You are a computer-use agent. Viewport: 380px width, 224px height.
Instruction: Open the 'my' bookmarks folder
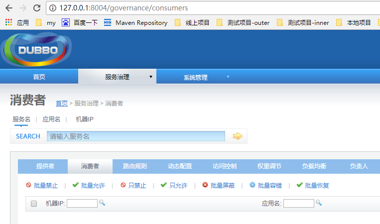click(x=46, y=23)
